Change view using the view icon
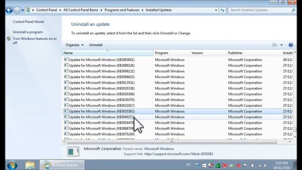Screen dimensions: 302x170 tap(275, 45)
